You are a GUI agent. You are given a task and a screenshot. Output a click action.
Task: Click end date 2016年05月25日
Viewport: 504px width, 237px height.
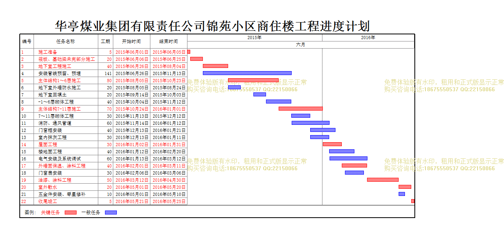click(169, 201)
